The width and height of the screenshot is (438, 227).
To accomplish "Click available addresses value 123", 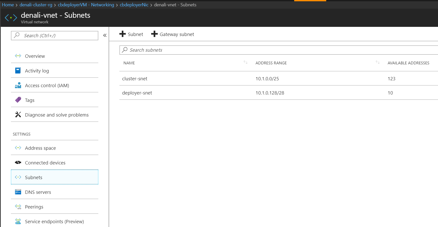I will point(392,79).
